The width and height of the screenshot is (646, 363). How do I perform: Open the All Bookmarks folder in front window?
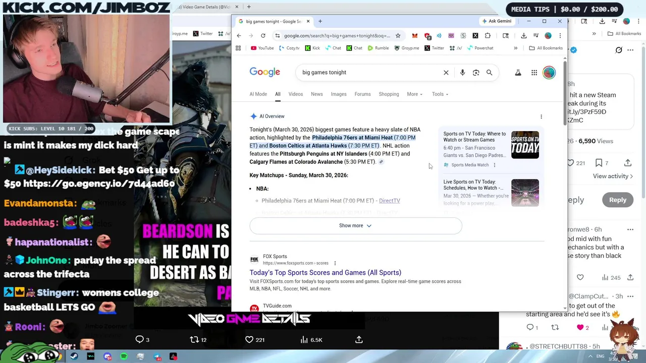pyautogui.click(x=546, y=48)
